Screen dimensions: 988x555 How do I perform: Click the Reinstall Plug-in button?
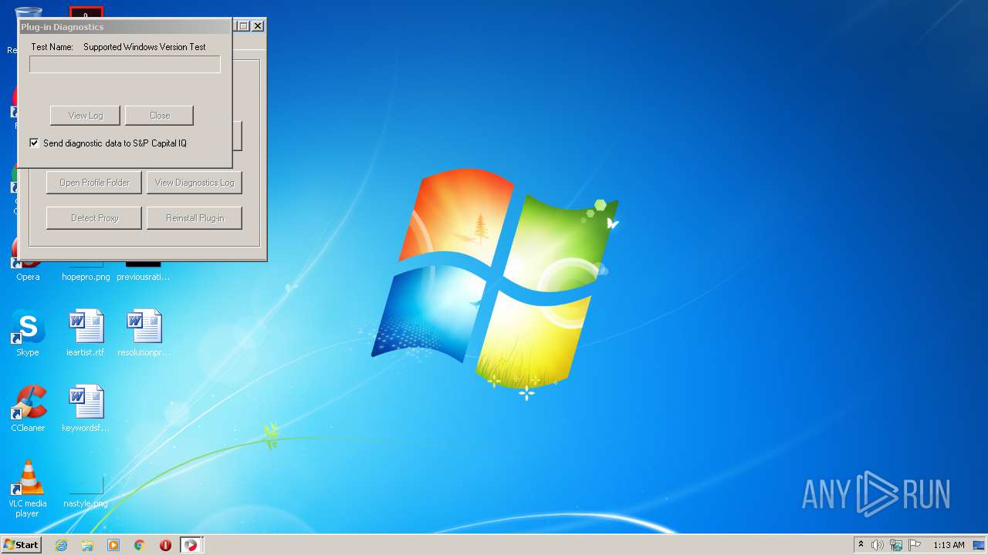195,218
